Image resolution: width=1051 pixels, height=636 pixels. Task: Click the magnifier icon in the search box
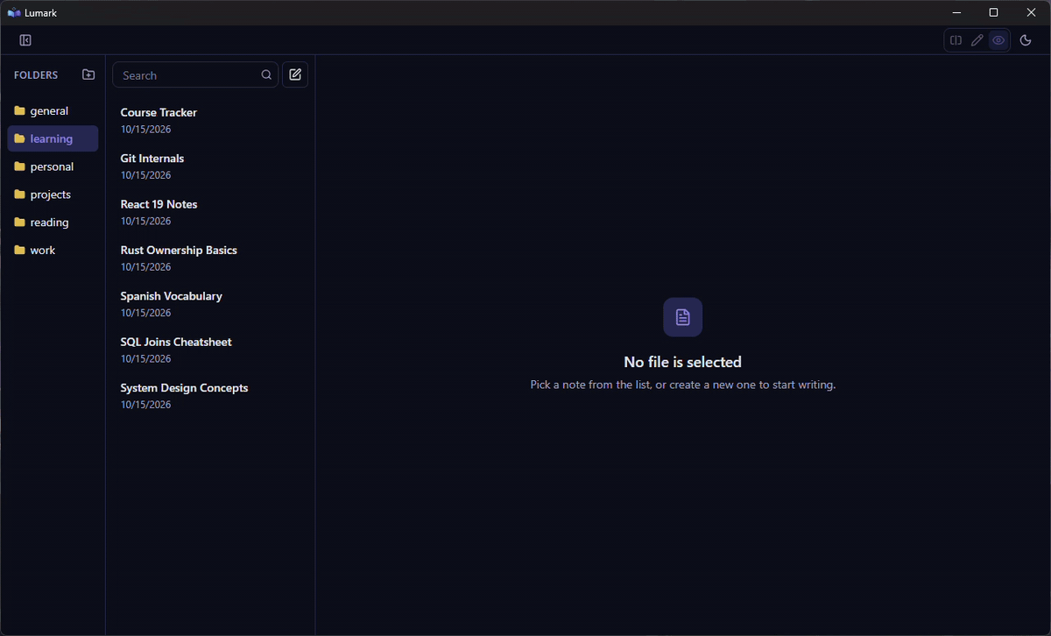click(266, 75)
